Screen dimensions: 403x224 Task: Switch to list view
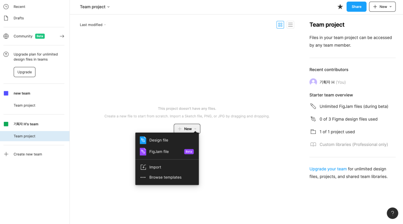(x=290, y=25)
